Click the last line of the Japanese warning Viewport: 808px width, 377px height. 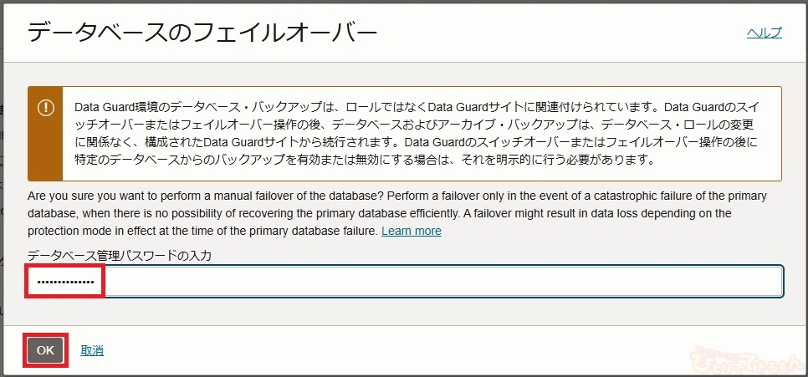pos(365,160)
